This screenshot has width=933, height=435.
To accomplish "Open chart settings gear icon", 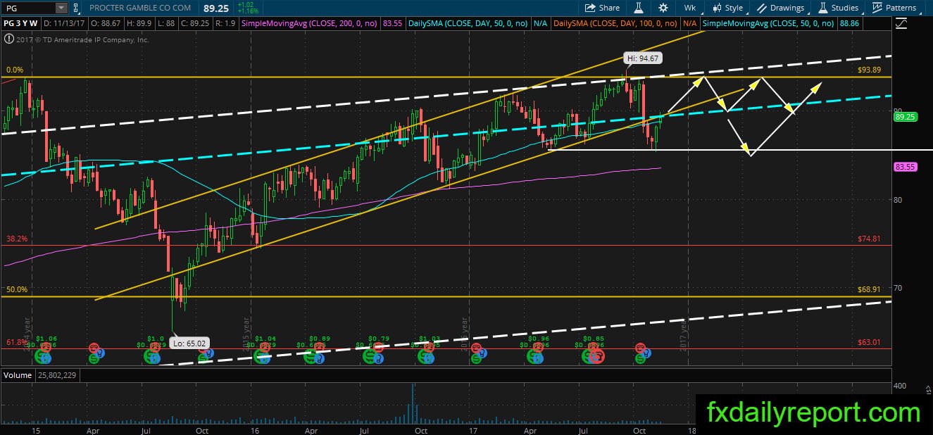I will [663, 8].
